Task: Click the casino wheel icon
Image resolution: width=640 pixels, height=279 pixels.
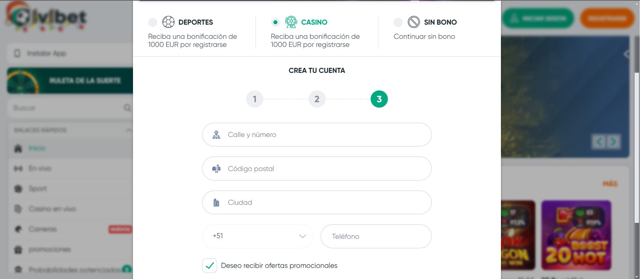Action: coord(291,22)
